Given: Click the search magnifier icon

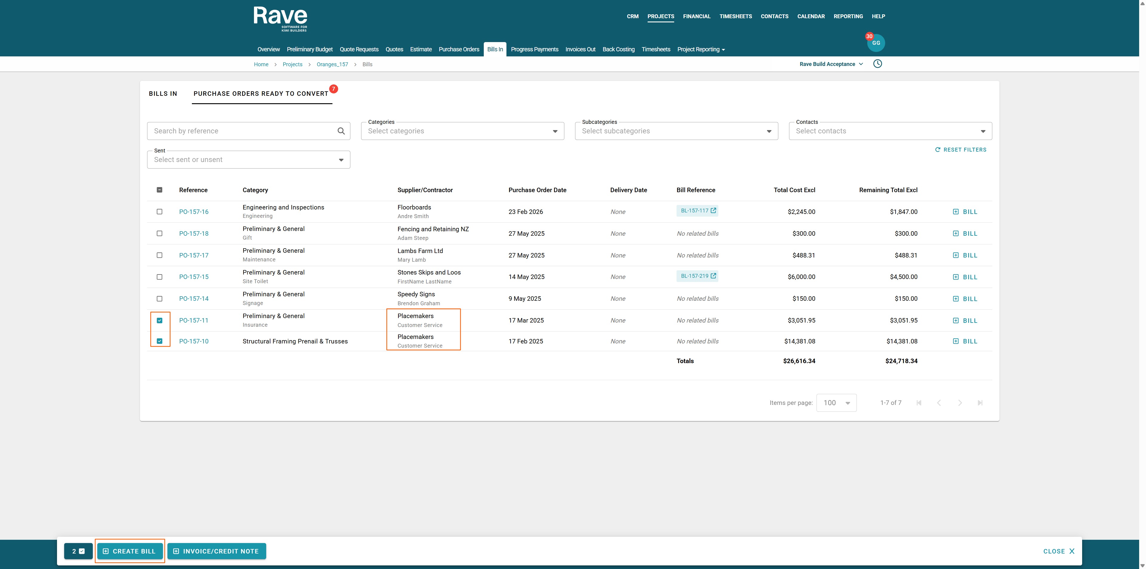Looking at the screenshot, I should (341, 131).
